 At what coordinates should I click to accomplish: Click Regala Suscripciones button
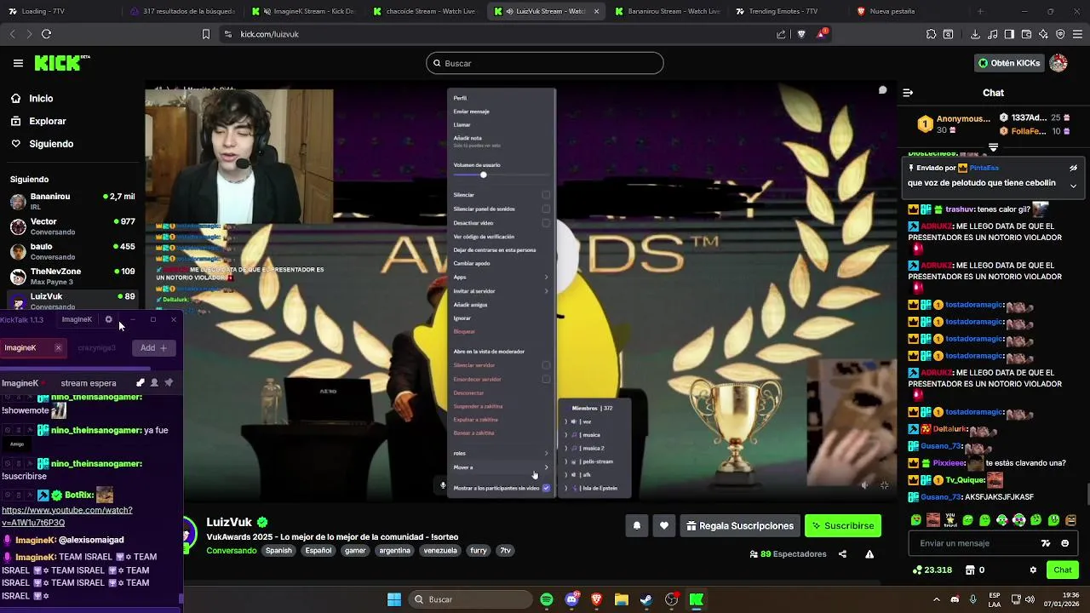click(x=738, y=526)
